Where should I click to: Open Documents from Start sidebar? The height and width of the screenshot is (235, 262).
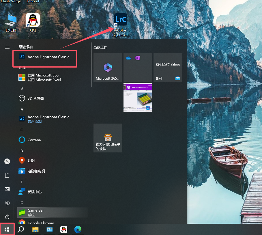[7, 175]
